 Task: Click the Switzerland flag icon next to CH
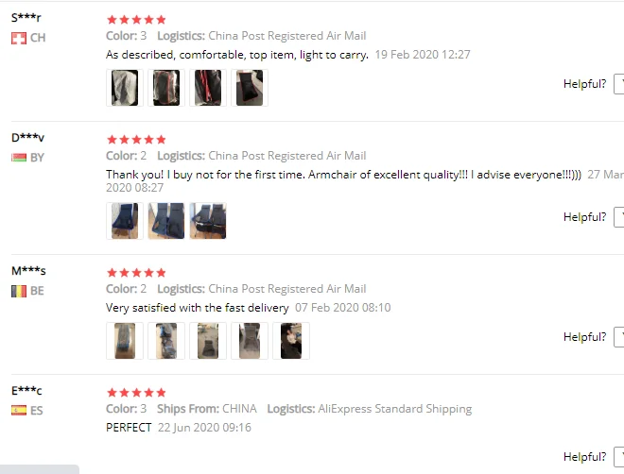(19, 38)
